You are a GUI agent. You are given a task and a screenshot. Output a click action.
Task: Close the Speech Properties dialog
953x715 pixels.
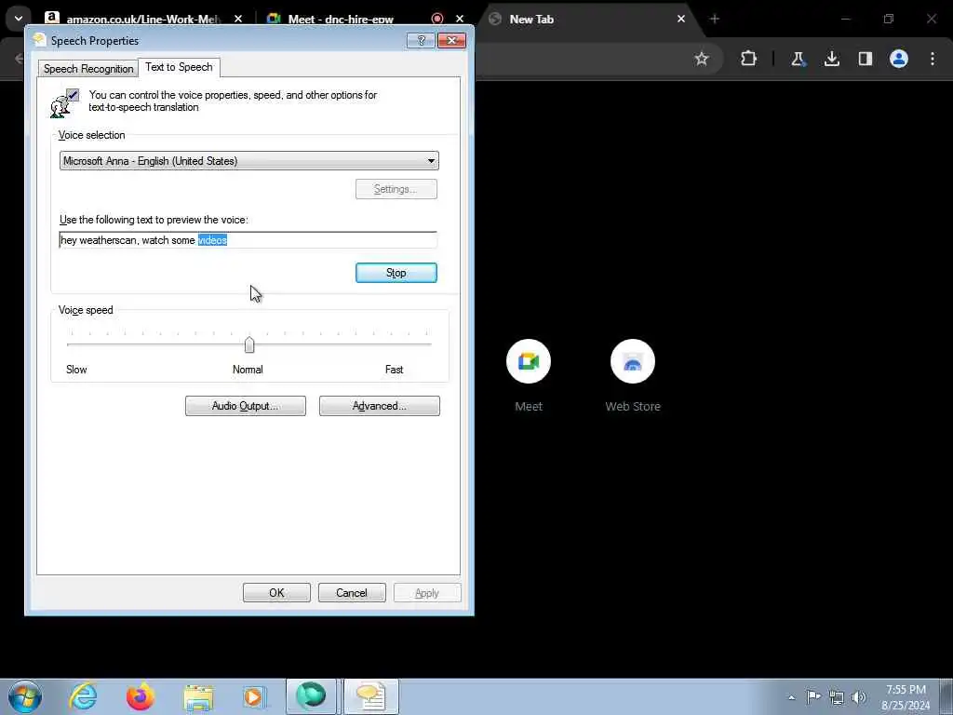coord(451,41)
